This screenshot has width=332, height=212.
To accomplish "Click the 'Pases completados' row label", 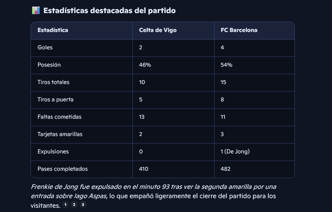I will pos(63,169).
